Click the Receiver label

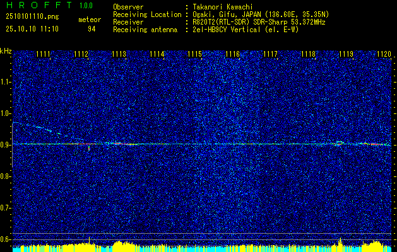[128, 22]
